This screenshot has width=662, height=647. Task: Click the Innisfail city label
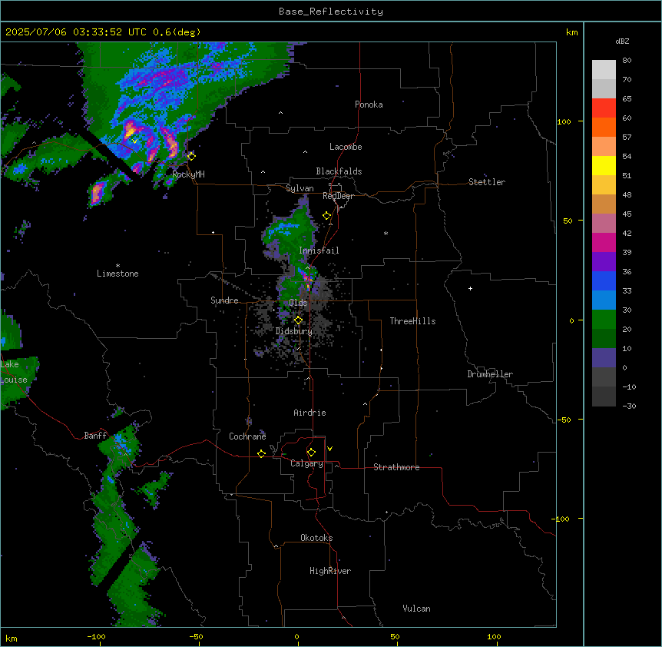coord(319,251)
